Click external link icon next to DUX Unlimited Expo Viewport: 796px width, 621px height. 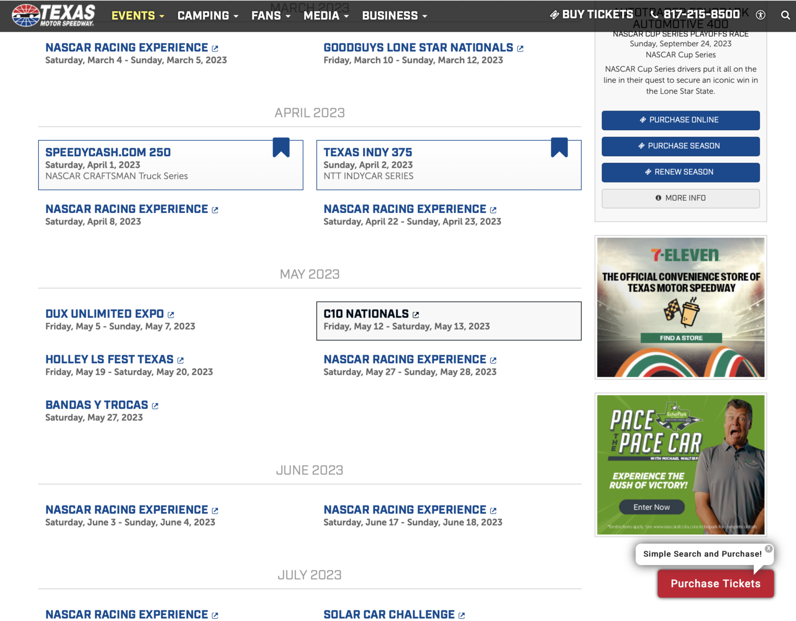coord(171,315)
